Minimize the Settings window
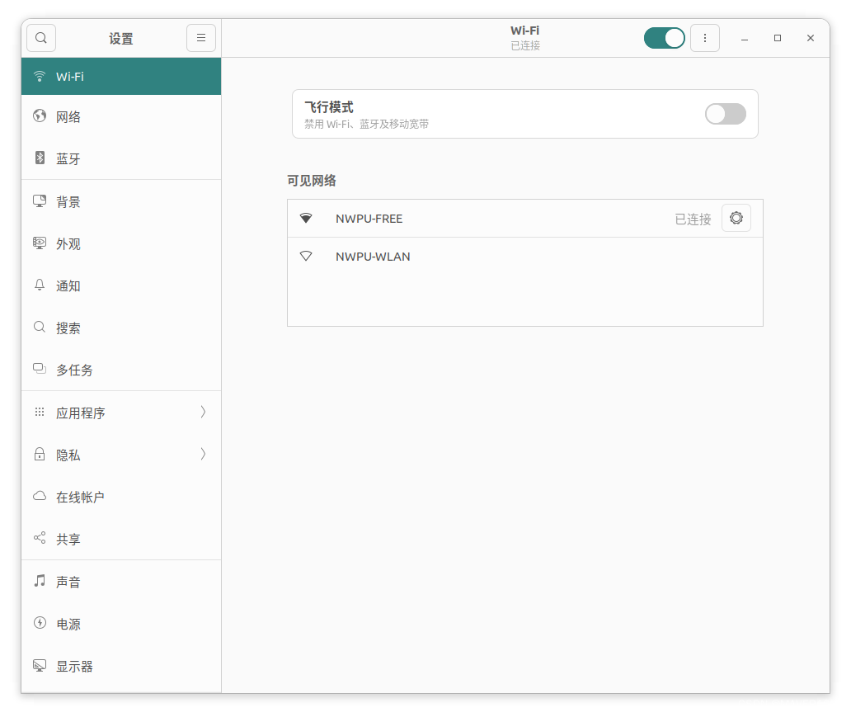 point(745,38)
